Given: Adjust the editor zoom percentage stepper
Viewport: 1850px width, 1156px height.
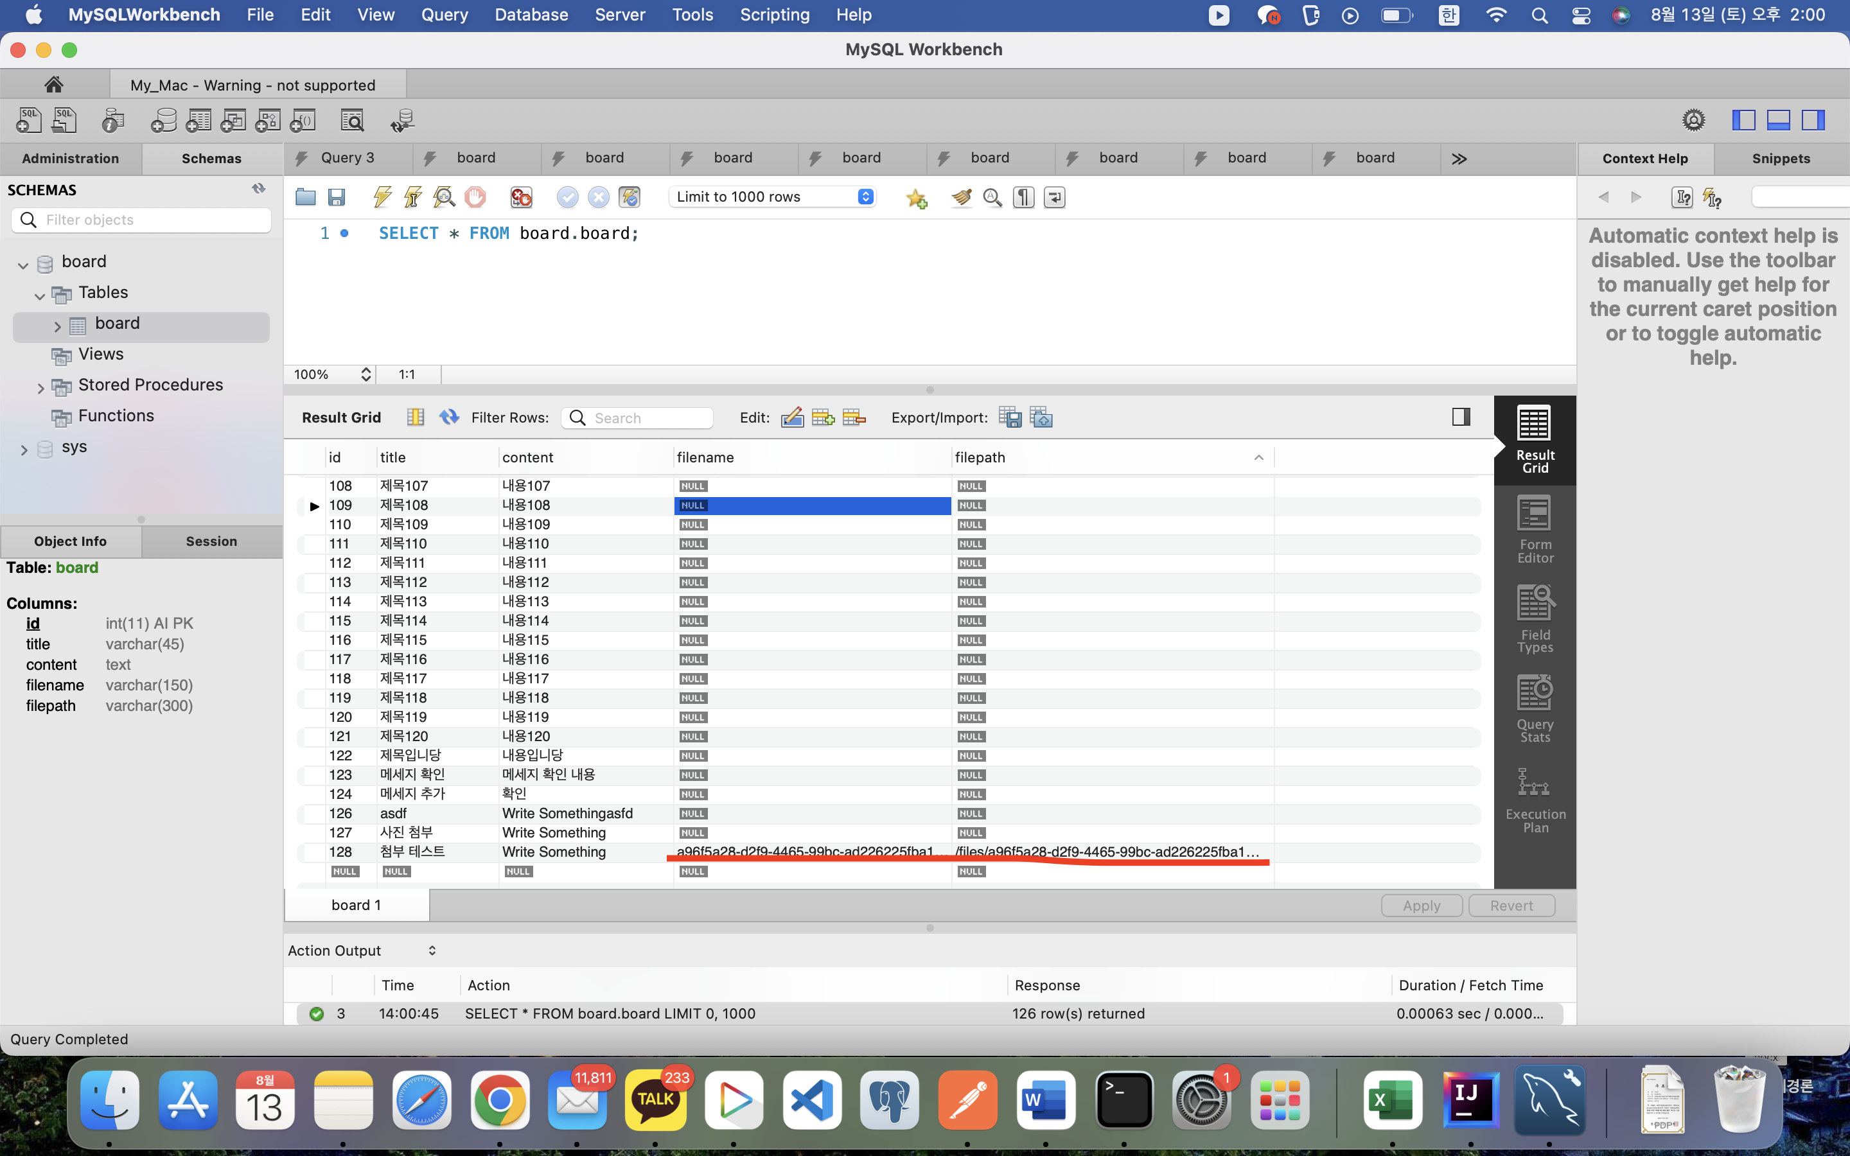Looking at the screenshot, I should click(x=366, y=374).
